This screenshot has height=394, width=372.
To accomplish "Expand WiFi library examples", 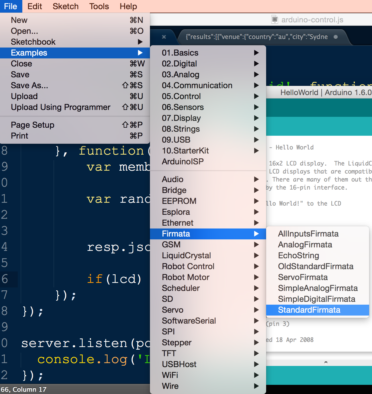I will (208, 375).
